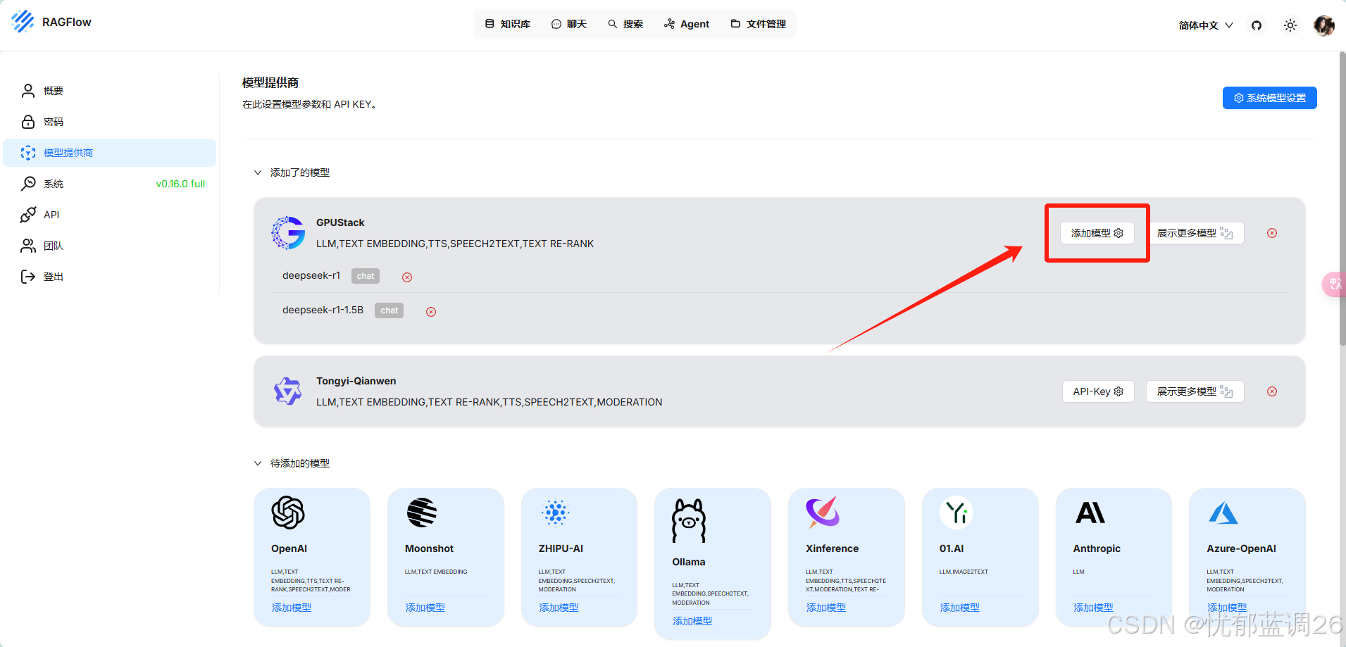The height and width of the screenshot is (647, 1346).
Task: Collapse the 待添加的模型 section
Action: tap(258, 463)
